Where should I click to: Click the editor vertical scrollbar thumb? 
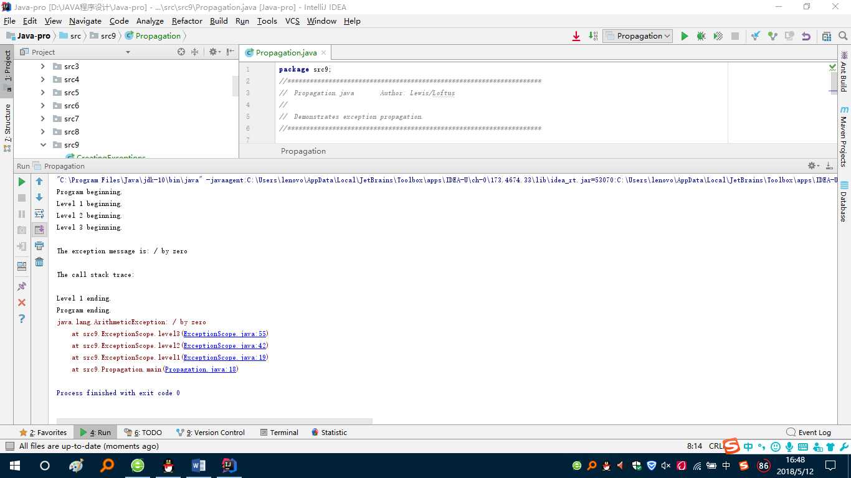pos(834,83)
